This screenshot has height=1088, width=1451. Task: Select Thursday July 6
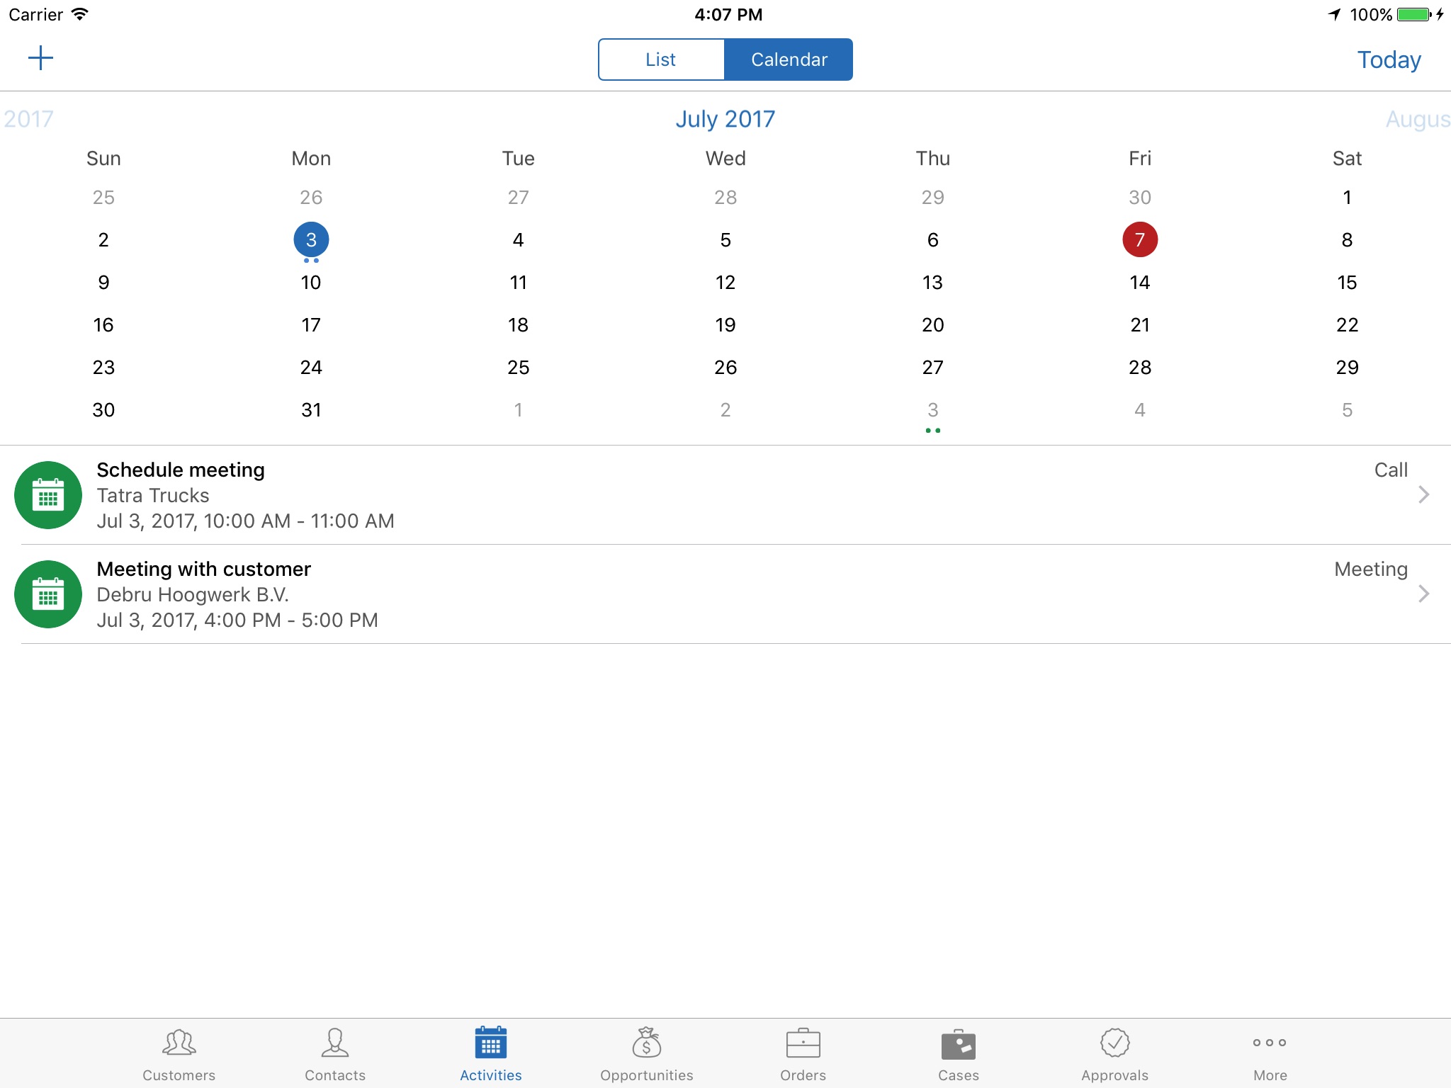(933, 240)
